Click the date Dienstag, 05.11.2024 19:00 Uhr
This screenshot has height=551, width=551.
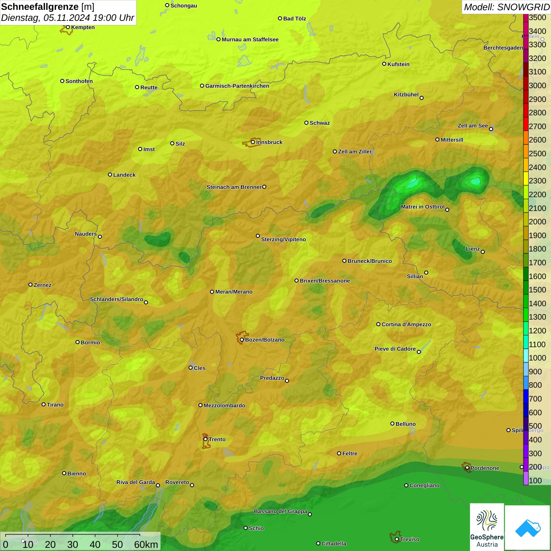[x=68, y=18]
